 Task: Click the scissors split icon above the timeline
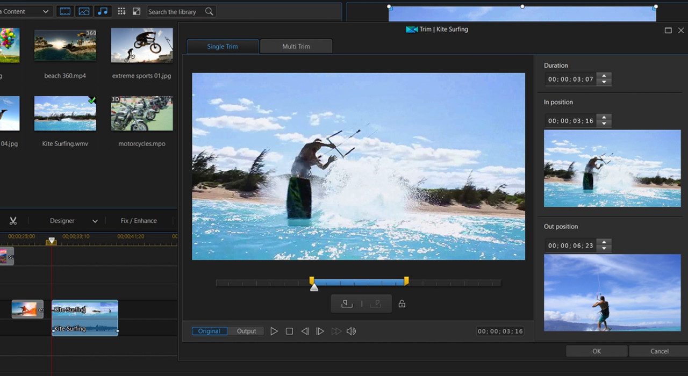click(13, 221)
